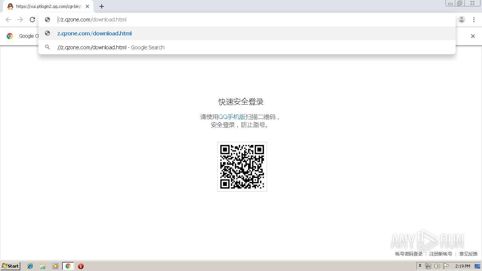Click the globe icon in the address bar

(x=47, y=20)
